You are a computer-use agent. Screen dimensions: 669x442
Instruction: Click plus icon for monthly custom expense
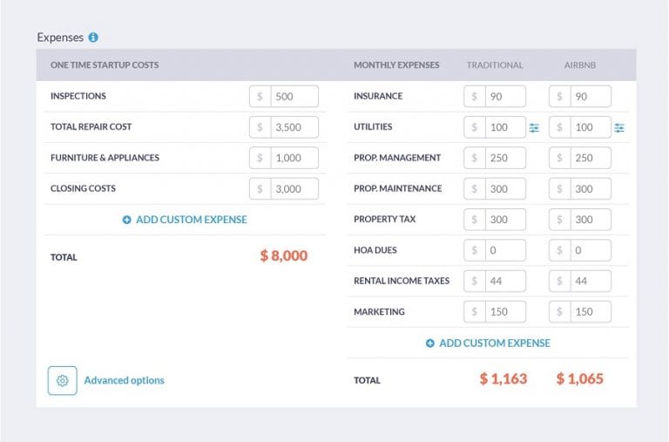[429, 343]
